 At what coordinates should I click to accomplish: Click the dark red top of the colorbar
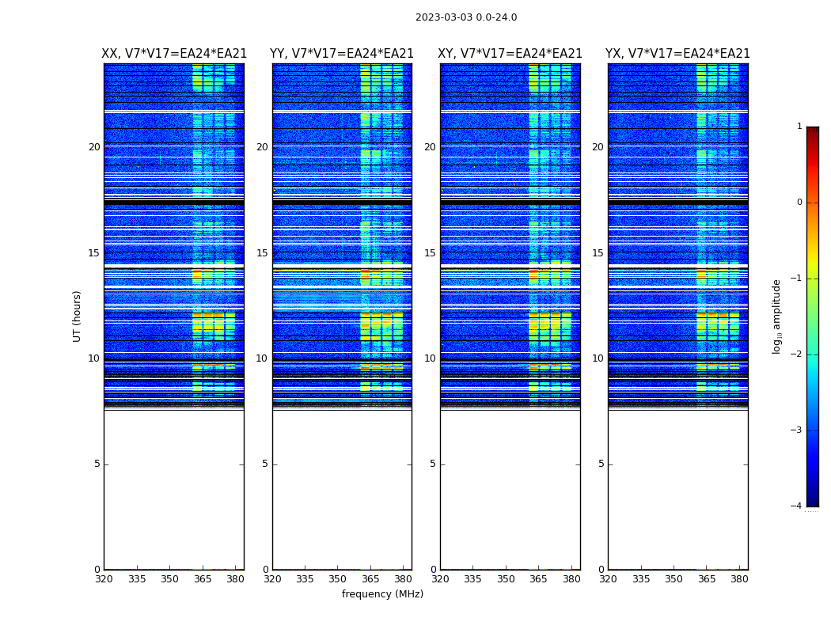point(812,131)
